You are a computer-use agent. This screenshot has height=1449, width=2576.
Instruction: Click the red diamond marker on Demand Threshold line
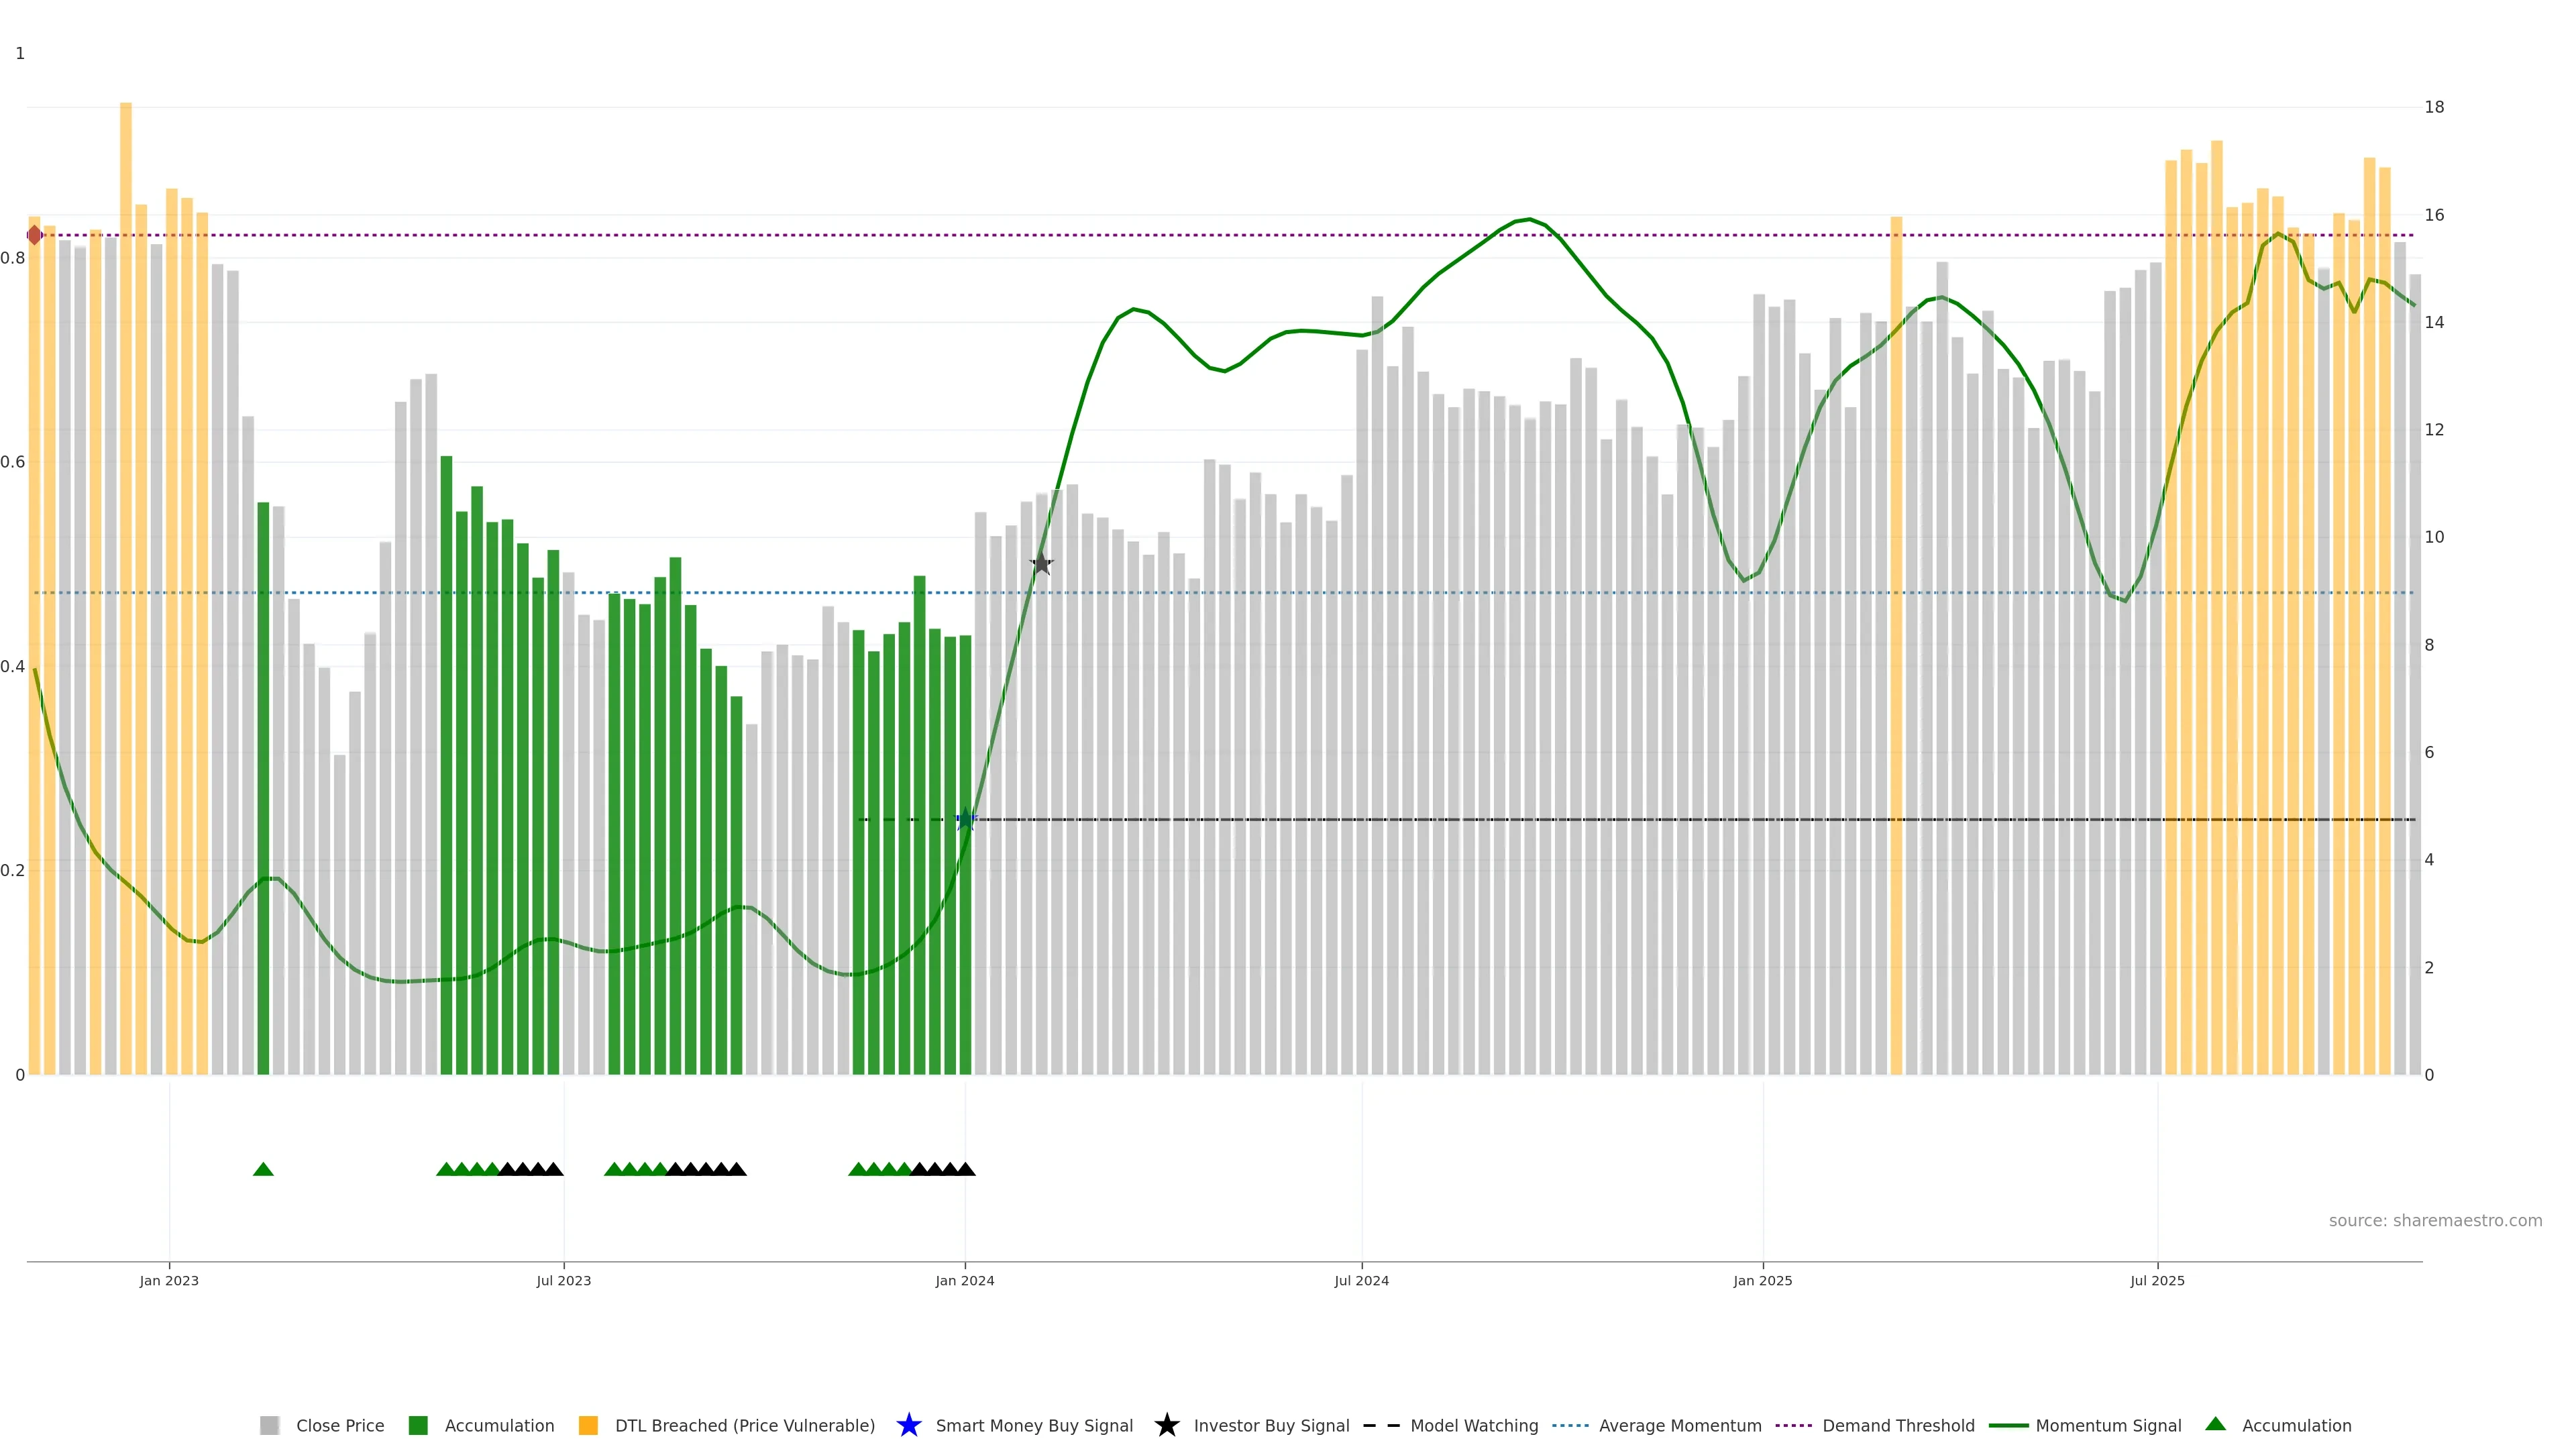(35, 235)
